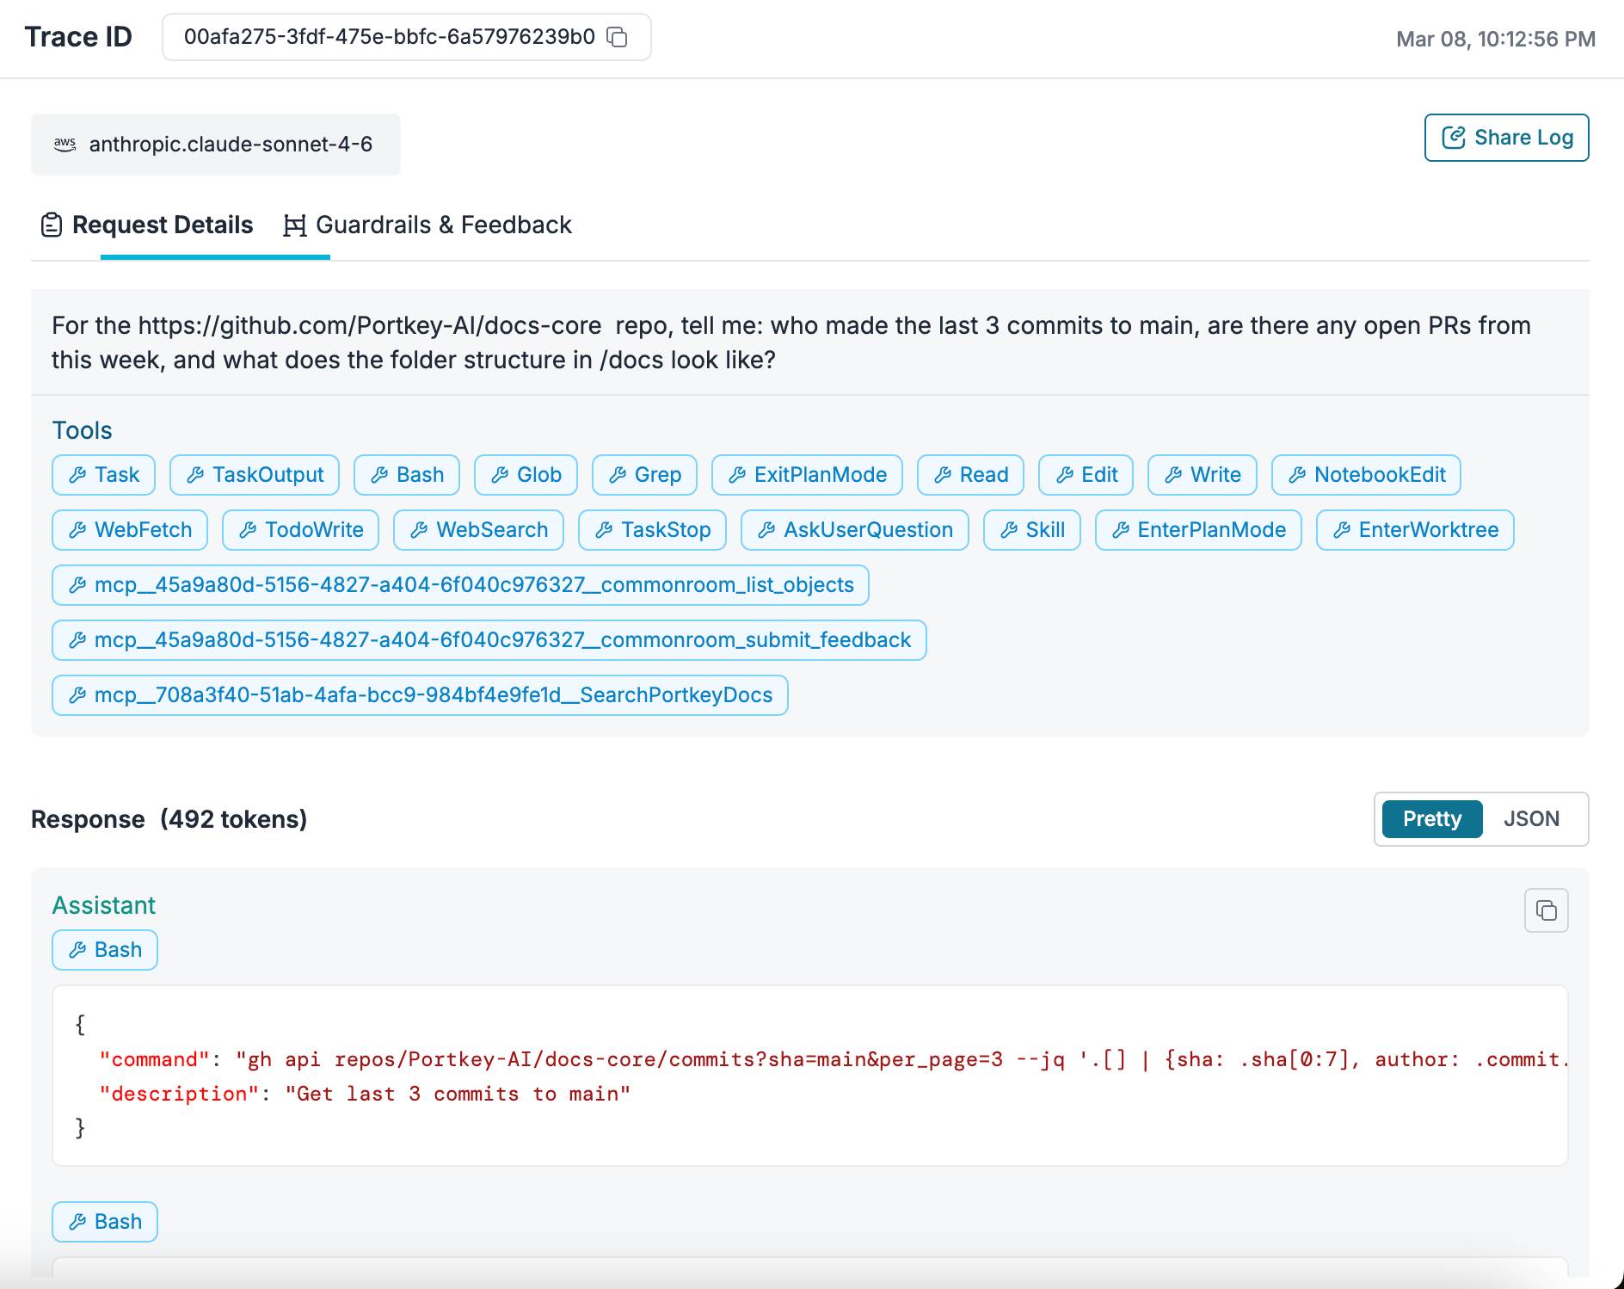
Task: Click the Trace ID value field
Action: 407,37
